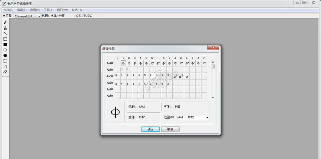Click the AAC0 row label
This screenshot has height=159, width=321.
[110, 76]
